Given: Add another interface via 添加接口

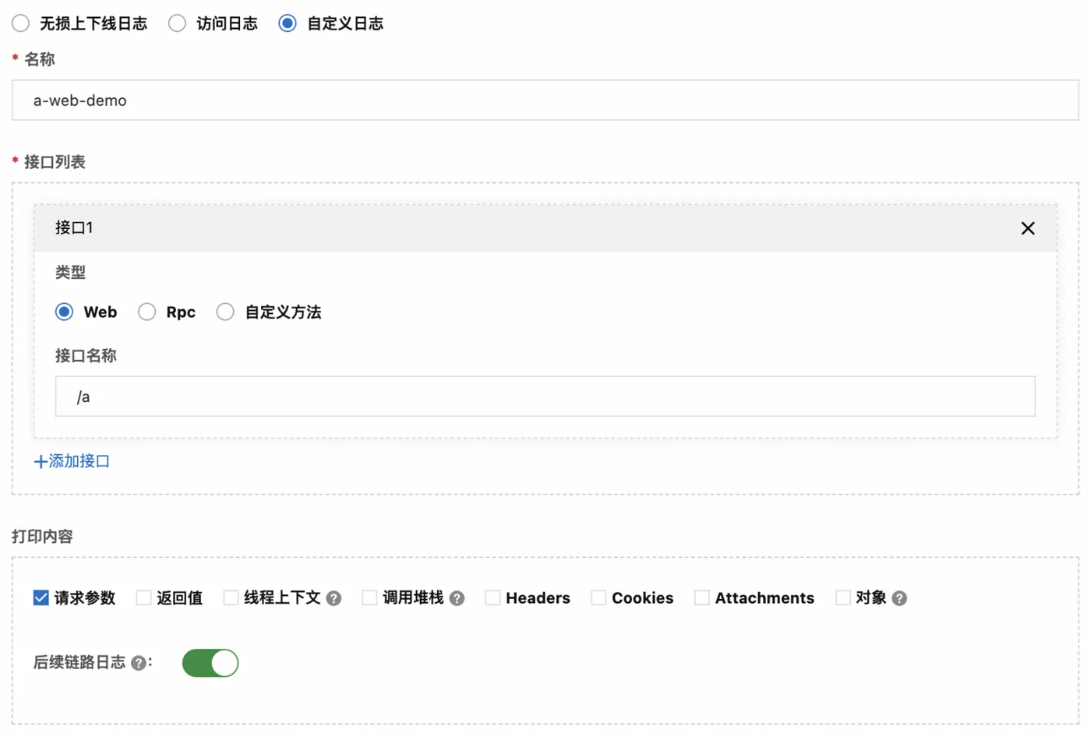Looking at the screenshot, I should [x=72, y=461].
